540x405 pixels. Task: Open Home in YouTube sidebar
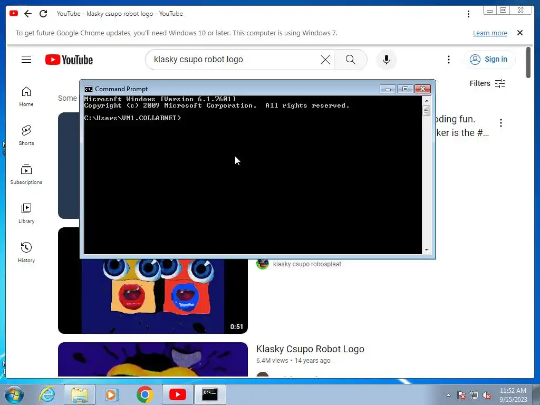26,97
